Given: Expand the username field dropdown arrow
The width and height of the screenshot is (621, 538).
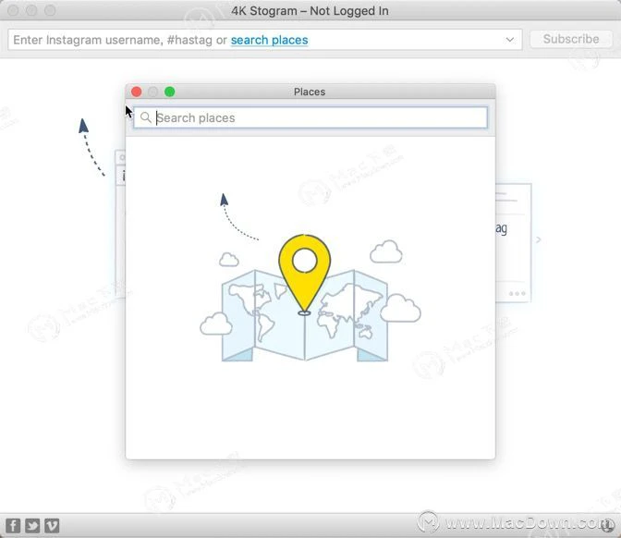Looking at the screenshot, I should 510,40.
